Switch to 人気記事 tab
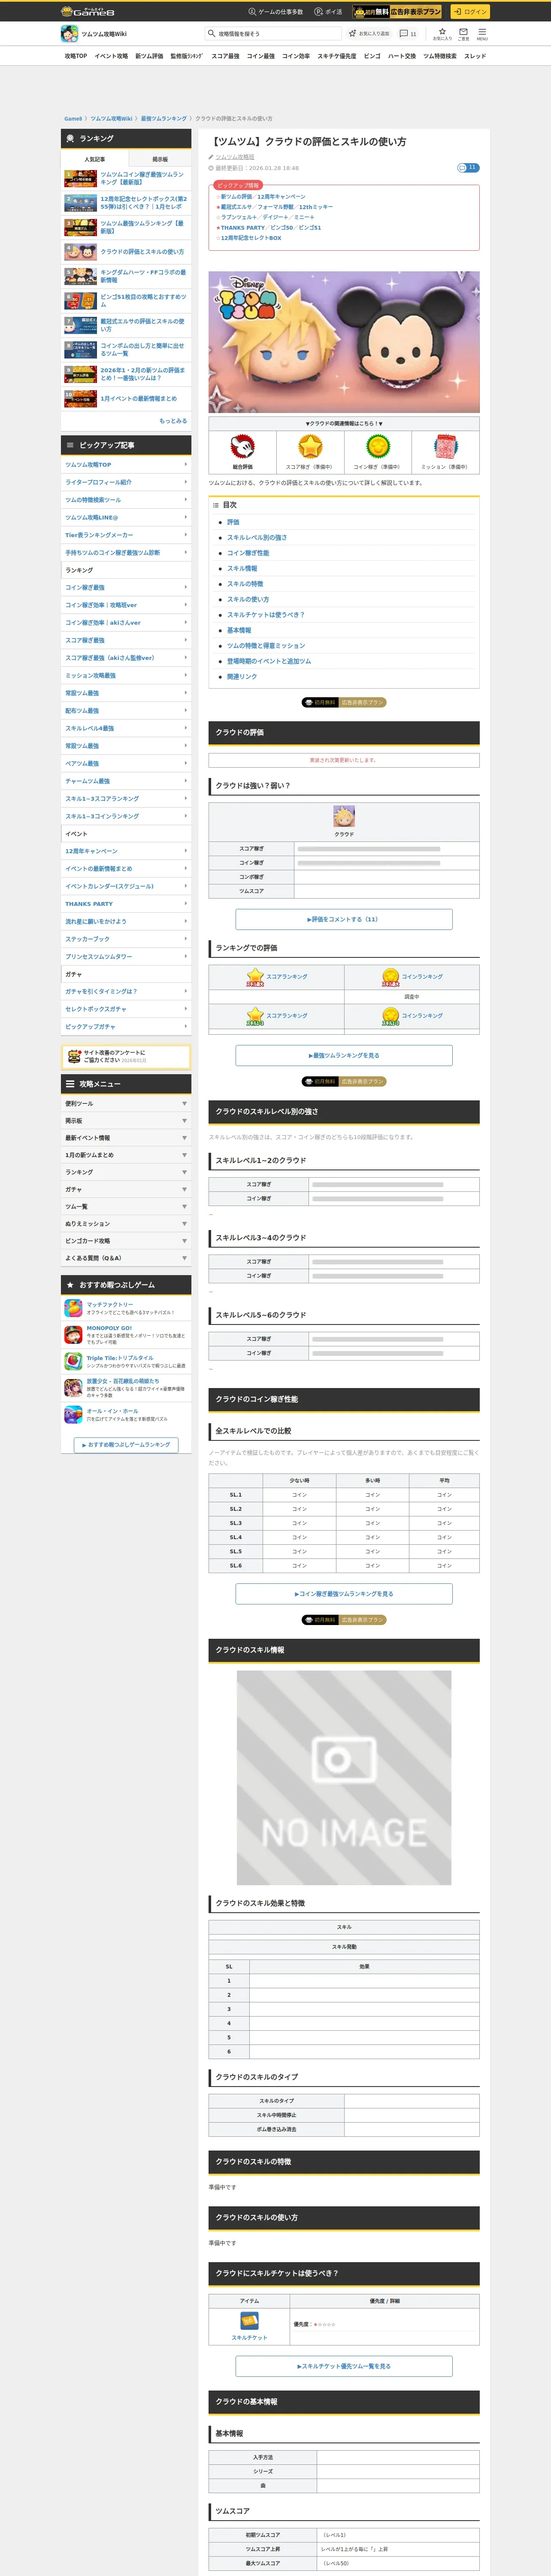This screenshot has width=551, height=2576. coord(94,159)
